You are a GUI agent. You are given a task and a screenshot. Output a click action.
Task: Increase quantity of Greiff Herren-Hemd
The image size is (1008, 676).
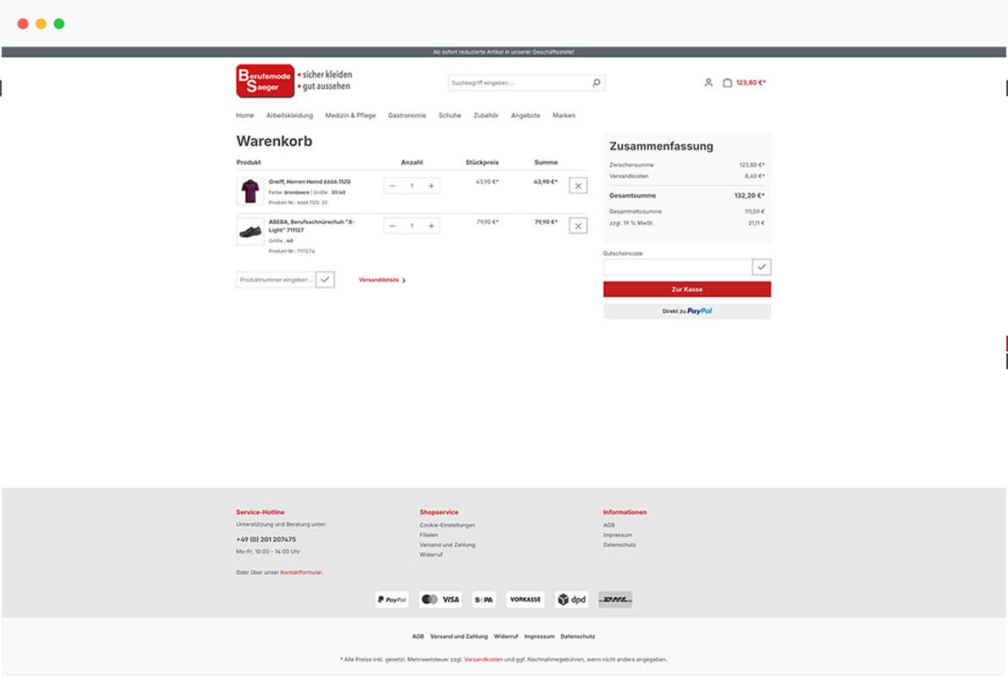click(x=431, y=186)
